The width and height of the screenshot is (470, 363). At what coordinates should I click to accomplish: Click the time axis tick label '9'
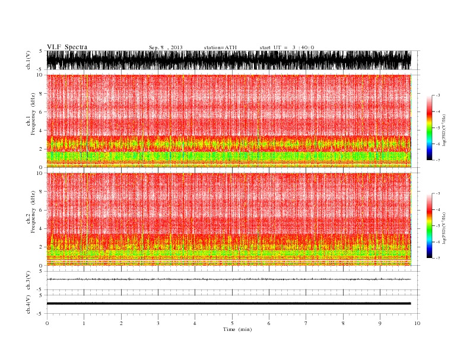pyautogui.click(x=380, y=323)
